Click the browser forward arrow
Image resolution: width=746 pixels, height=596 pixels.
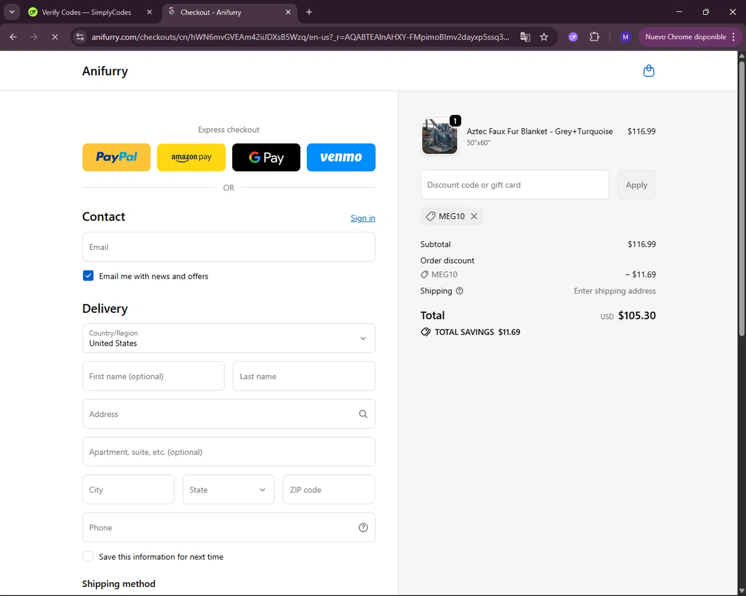(34, 37)
